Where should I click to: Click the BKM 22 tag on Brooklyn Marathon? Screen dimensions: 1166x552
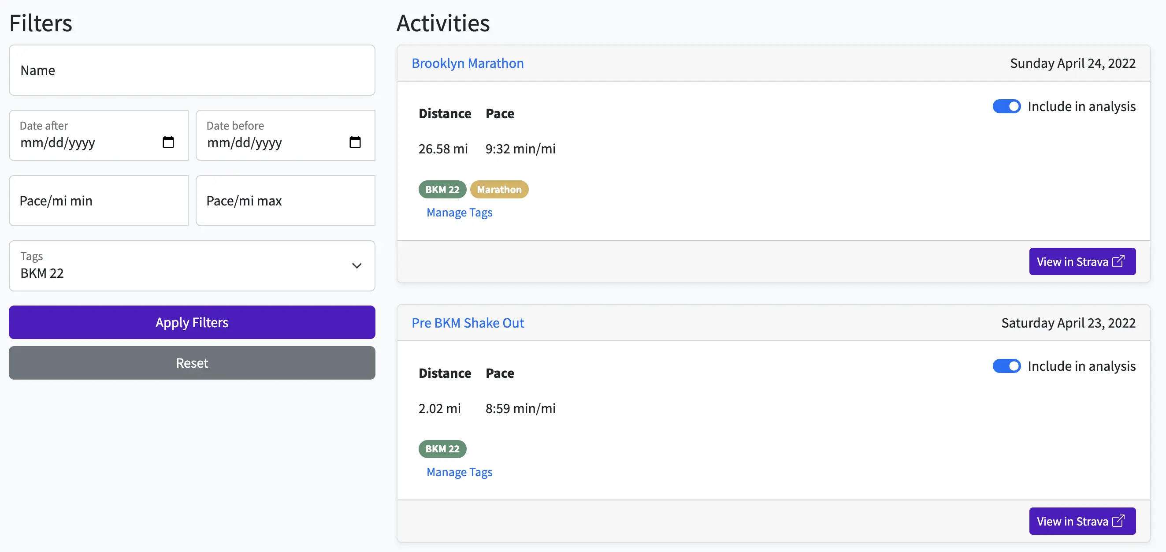coord(442,189)
